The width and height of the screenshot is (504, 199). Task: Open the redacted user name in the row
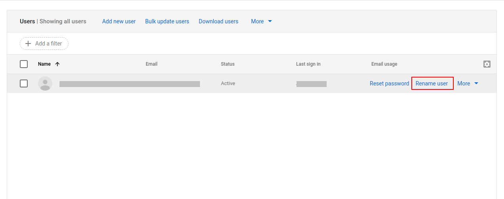[x=129, y=84]
